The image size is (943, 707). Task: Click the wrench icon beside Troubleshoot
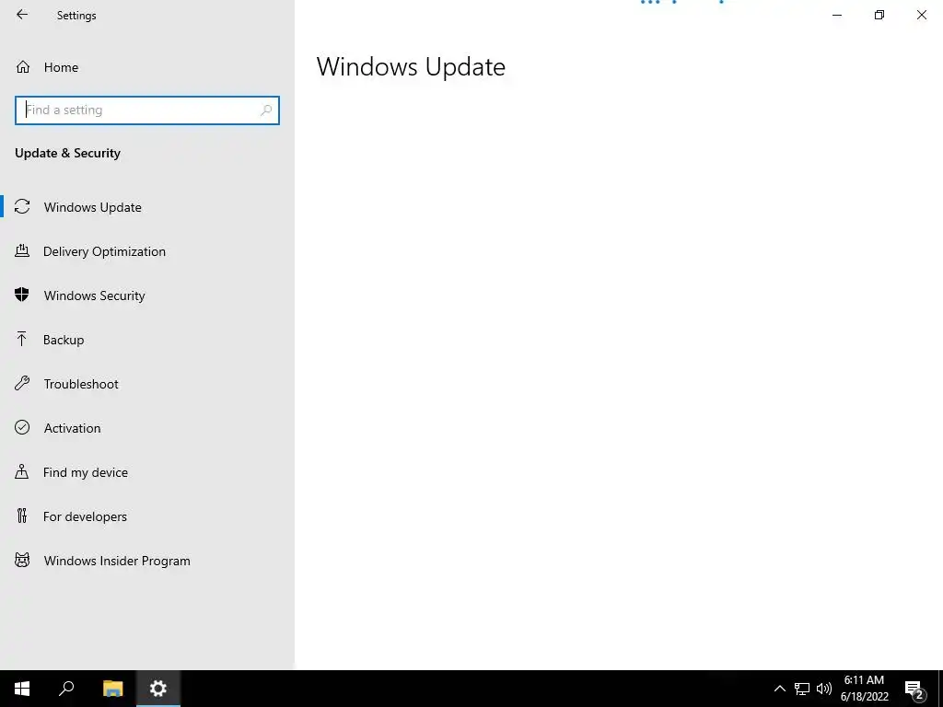(x=22, y=383)
